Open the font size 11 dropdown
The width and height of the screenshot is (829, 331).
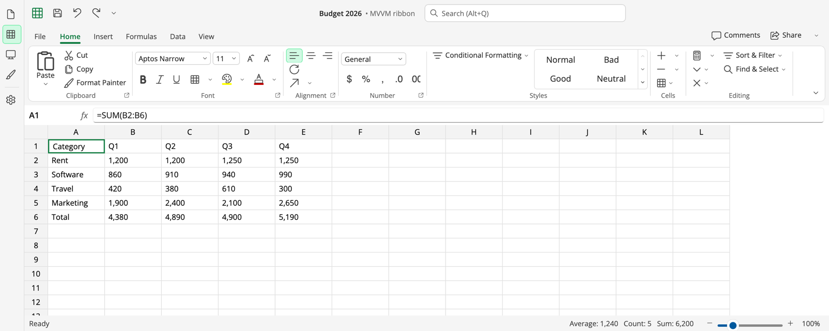tap(226, 58)
